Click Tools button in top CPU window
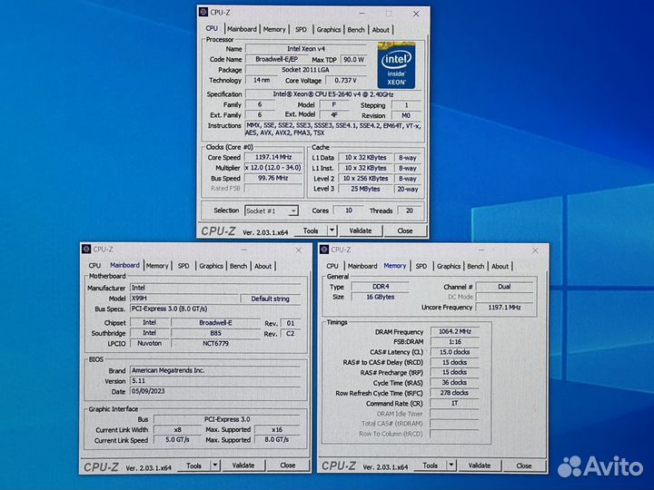Viewport: 654px width, 490px height. pyautogui.click(x=311, y=230)
